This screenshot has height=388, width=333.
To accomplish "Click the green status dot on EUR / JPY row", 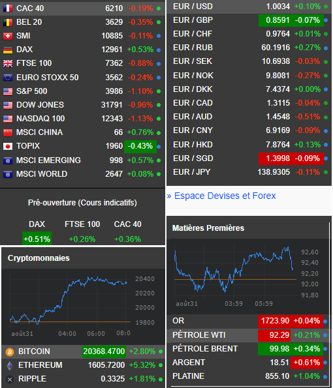I will [326, 172].
